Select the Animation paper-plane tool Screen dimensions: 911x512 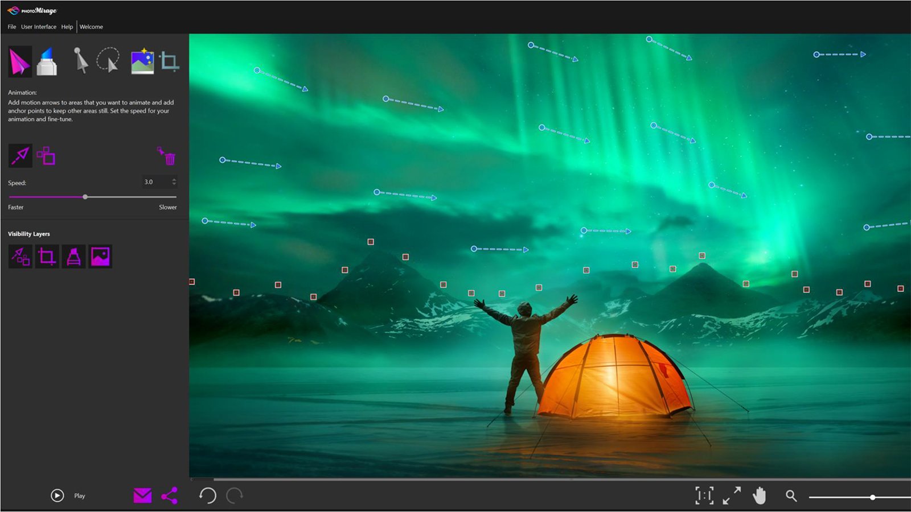tap(20, 61)
